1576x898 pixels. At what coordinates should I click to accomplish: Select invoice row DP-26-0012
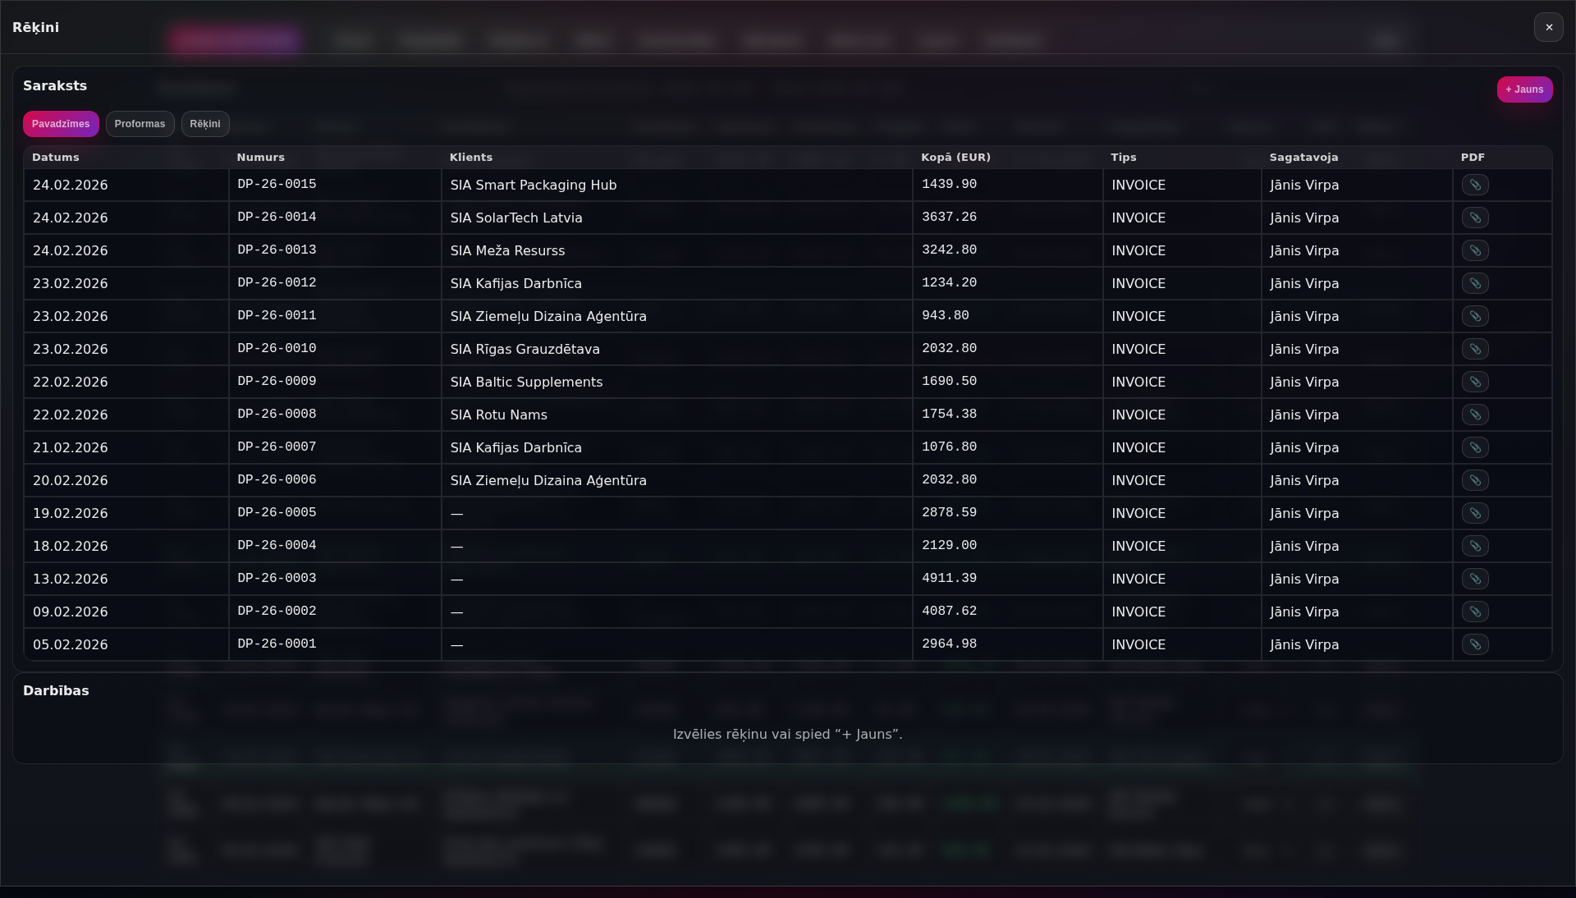tap(575, 283)
